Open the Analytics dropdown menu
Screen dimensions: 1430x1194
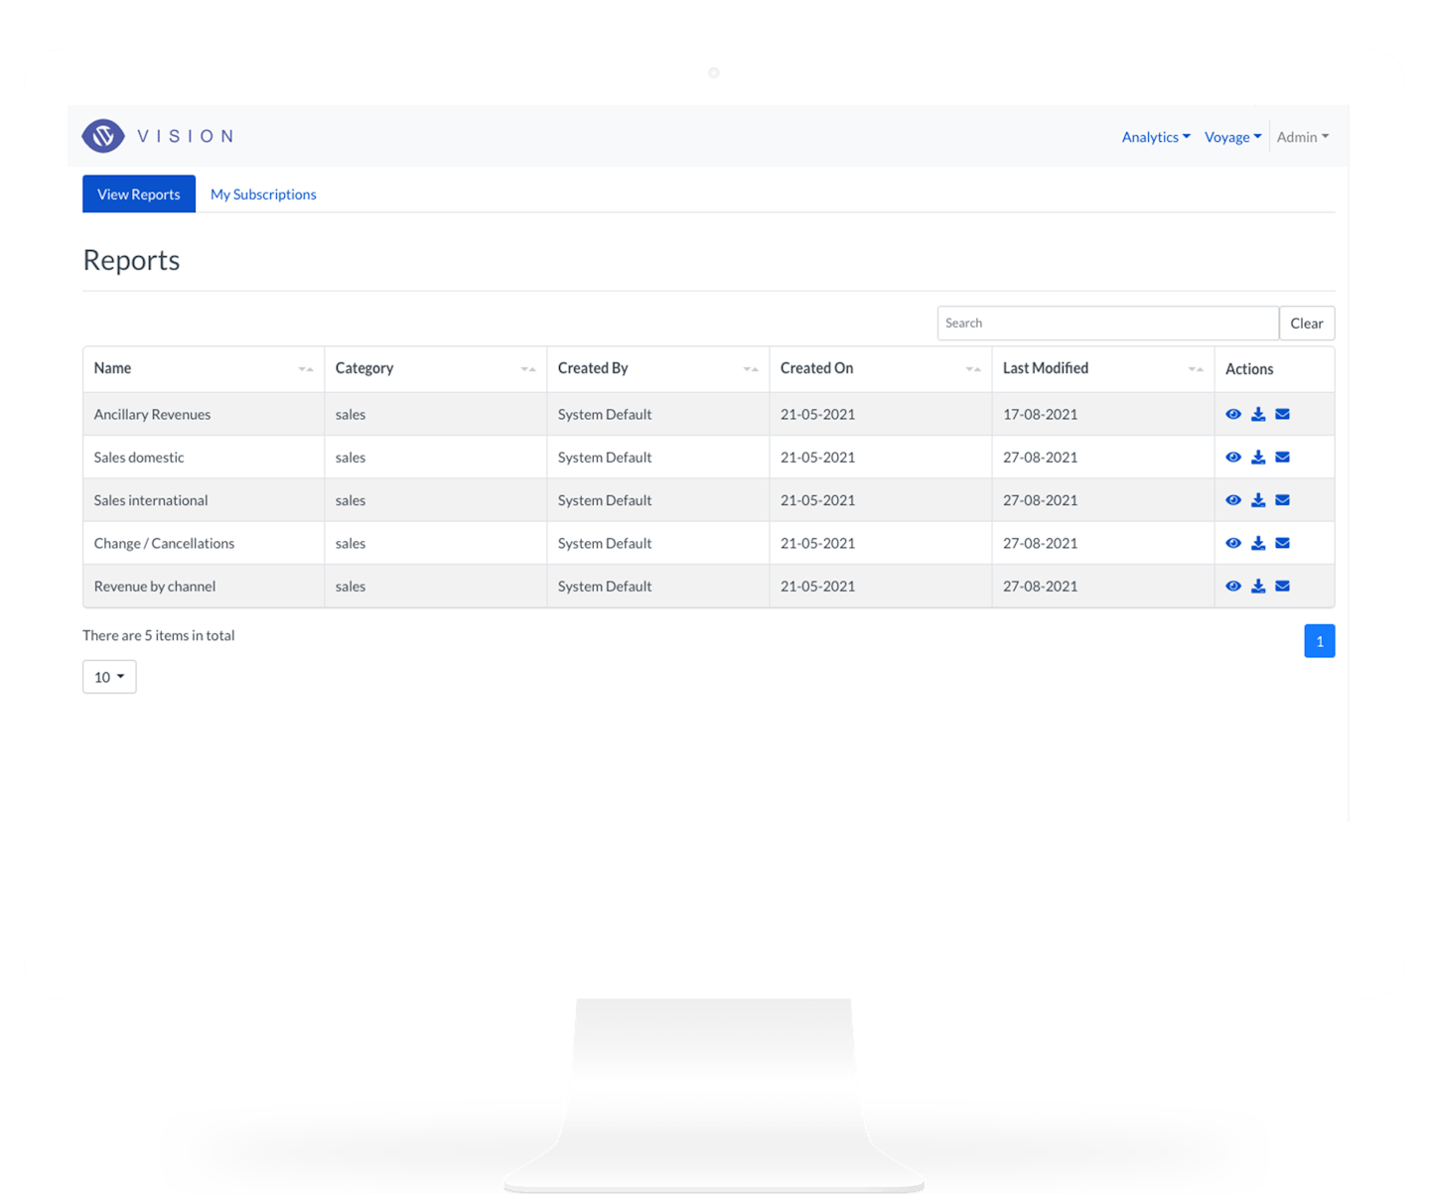[1155, 137]
